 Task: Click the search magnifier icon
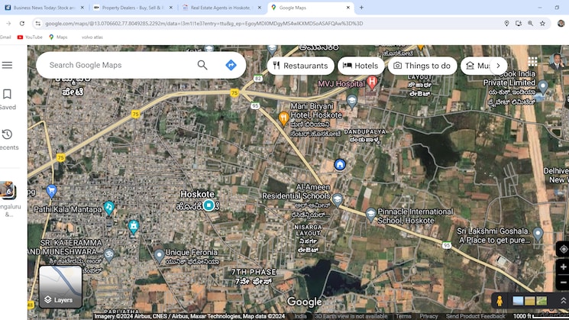pos(202,65)
